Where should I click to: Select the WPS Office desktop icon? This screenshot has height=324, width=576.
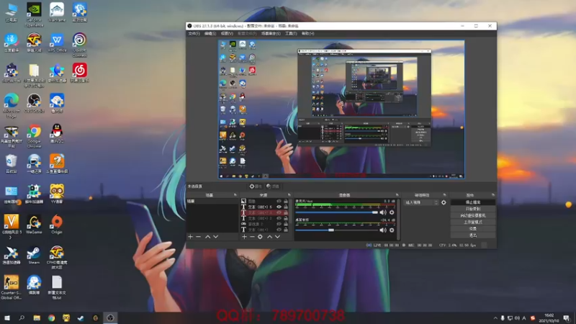57,42
